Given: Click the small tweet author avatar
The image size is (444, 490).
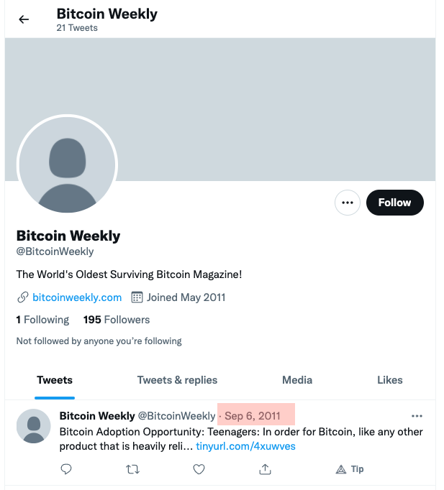Looking at the screenshot, I should point(33,427).
